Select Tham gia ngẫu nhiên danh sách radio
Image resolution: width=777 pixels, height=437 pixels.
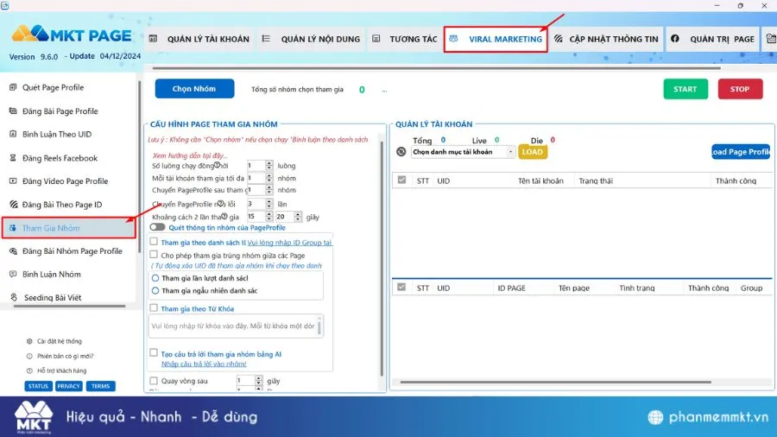(155, 291)
